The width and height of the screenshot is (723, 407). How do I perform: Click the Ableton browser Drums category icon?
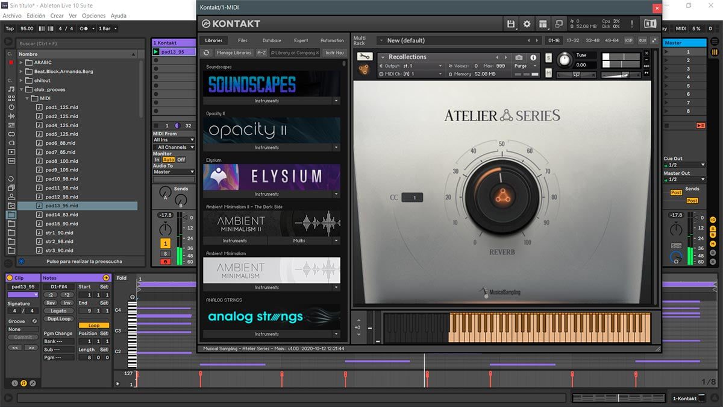(x=11, y=98)
